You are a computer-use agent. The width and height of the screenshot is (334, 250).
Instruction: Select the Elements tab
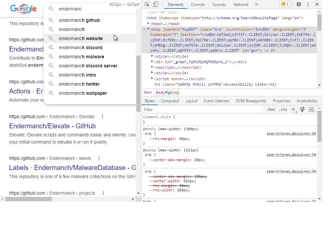click(x=175, y=5)
